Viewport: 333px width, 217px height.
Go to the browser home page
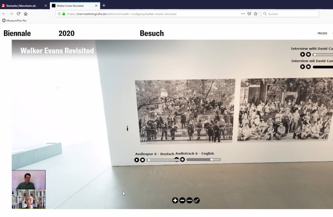coord(26,14)
